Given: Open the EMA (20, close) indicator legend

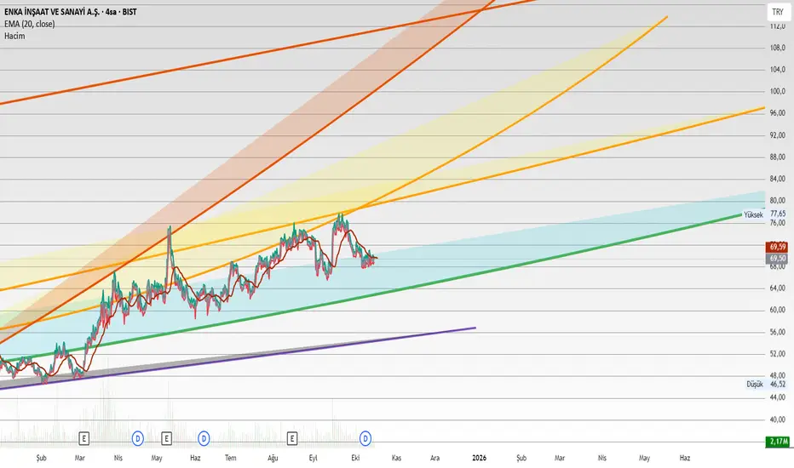Looking at the screenshot, I should (x=29, y=24).
